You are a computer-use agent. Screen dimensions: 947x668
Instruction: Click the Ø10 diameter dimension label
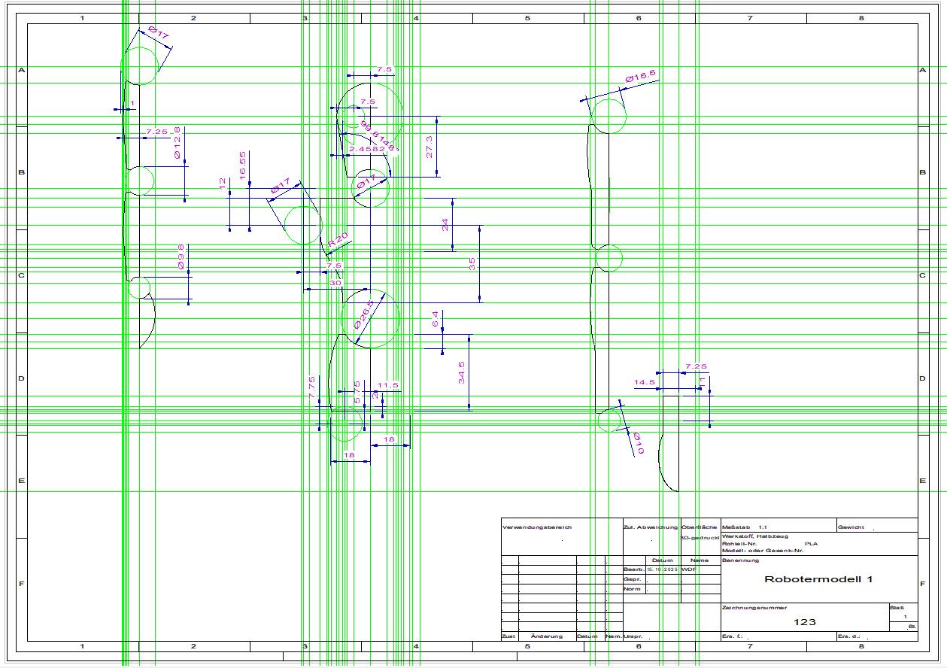pyautogui.click(x=638, y=442)
